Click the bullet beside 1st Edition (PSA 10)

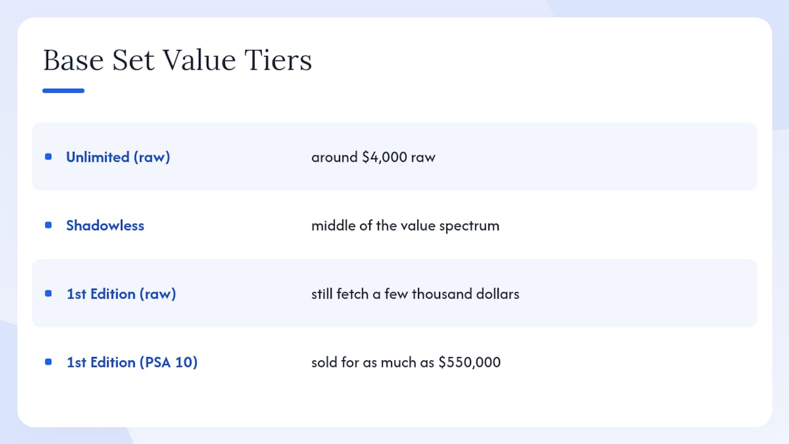48,362
